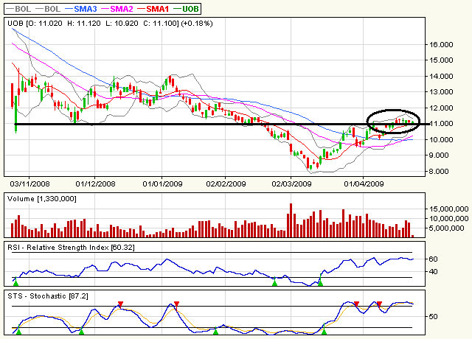Click the leftmost green triangle in Stochastic panel
Viewport: 472px width, 339px height.
tap(19, 332)
